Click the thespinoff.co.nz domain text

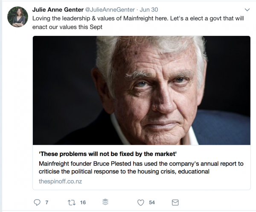pos(60,181)
